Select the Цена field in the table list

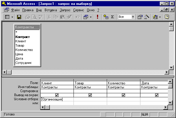click(27, 54)
